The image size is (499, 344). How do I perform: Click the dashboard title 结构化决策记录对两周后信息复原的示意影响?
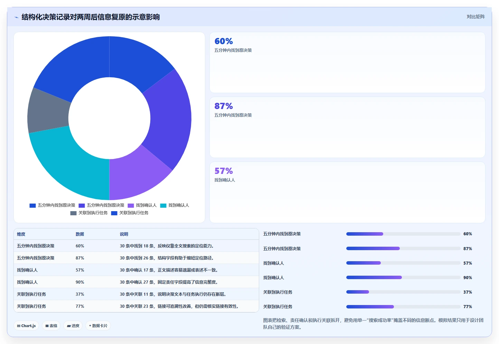pyautogui.click(x=91, y=17)
